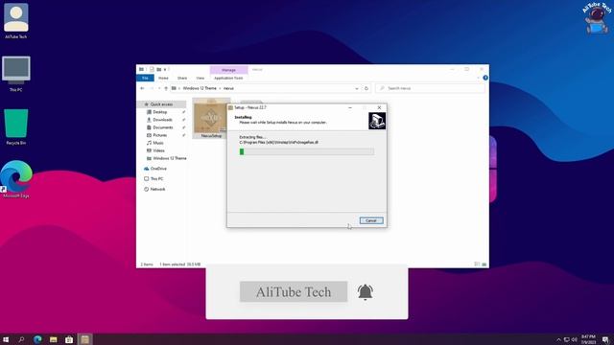The width and height of the screenshot is (614, 345).
Task: Open volume icon in system tray
Action: [575, 340]
